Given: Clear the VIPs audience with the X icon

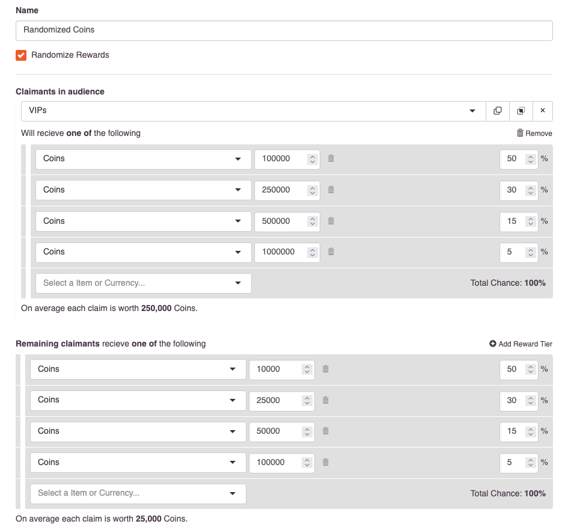Looking at the screenshot, I should (x=543, y=111).
